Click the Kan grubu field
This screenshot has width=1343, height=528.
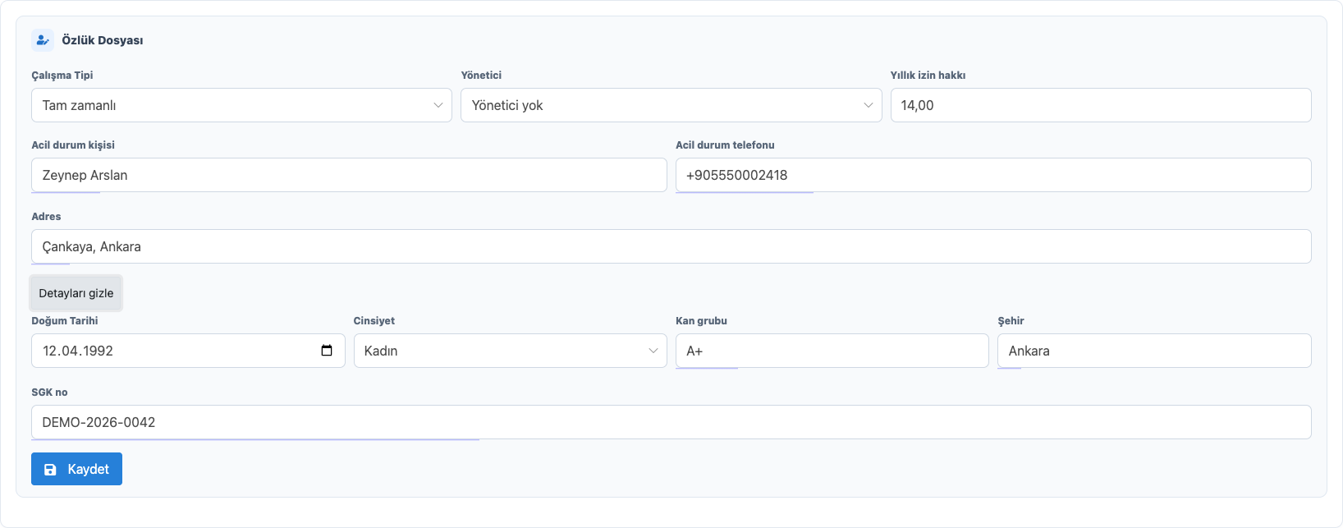(x=832, y=351)
